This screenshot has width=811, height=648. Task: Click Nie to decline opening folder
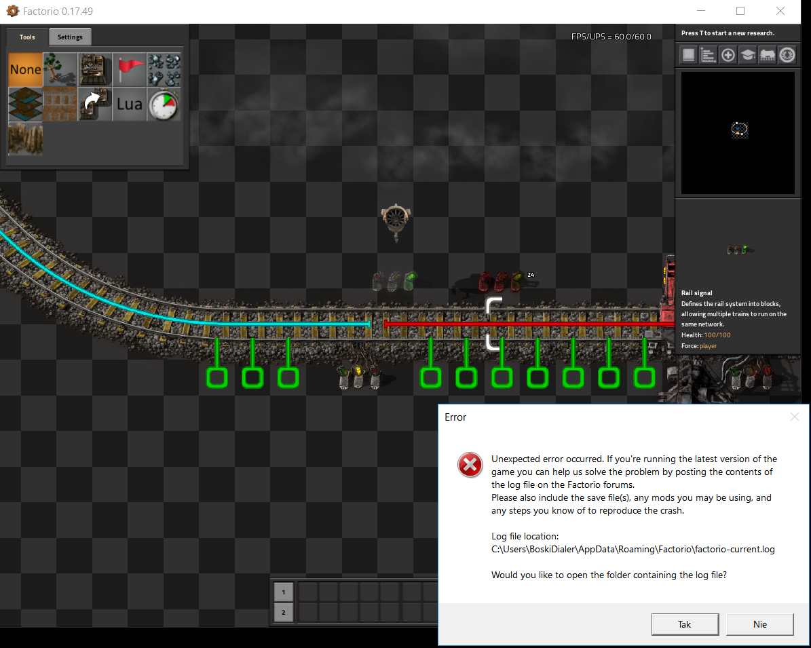[759, 624]
